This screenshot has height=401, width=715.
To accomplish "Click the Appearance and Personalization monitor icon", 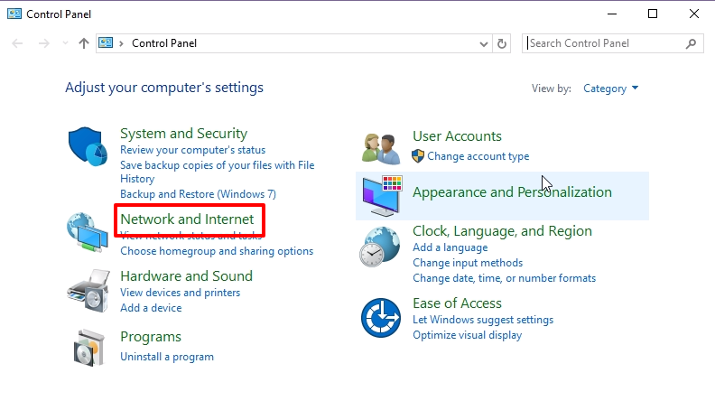I will pos(382,195).
